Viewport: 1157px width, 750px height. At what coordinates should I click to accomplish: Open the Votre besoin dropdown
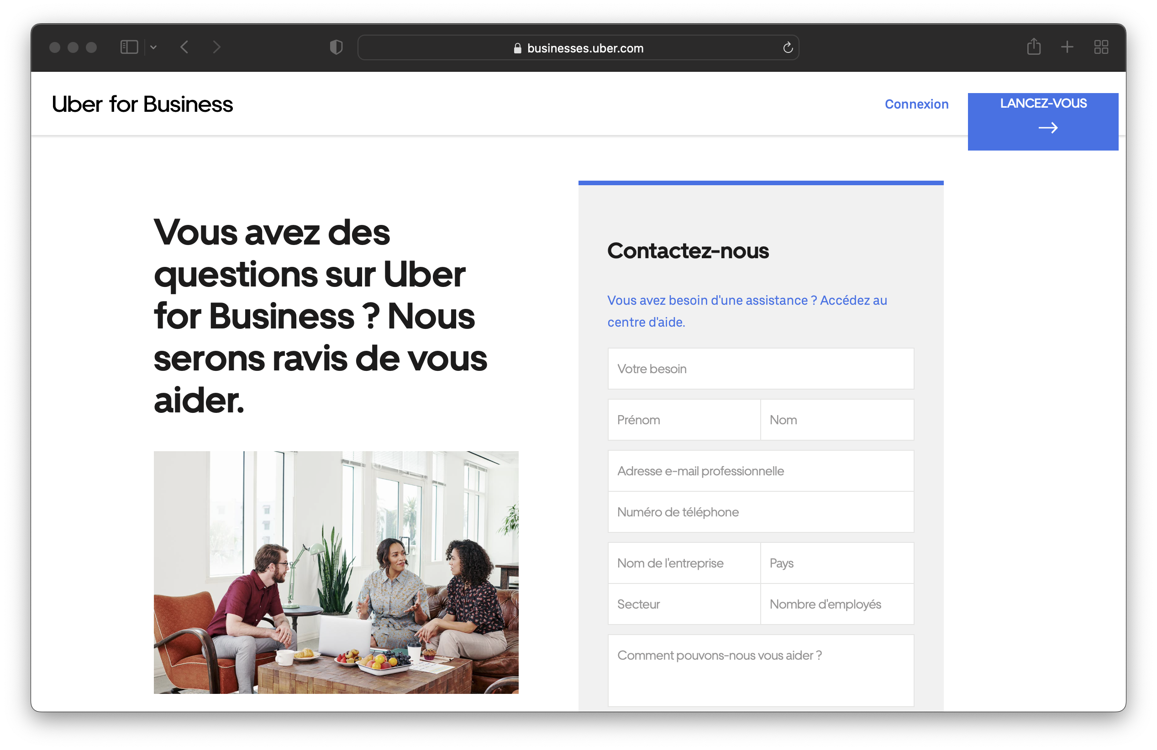click(761, 369)
